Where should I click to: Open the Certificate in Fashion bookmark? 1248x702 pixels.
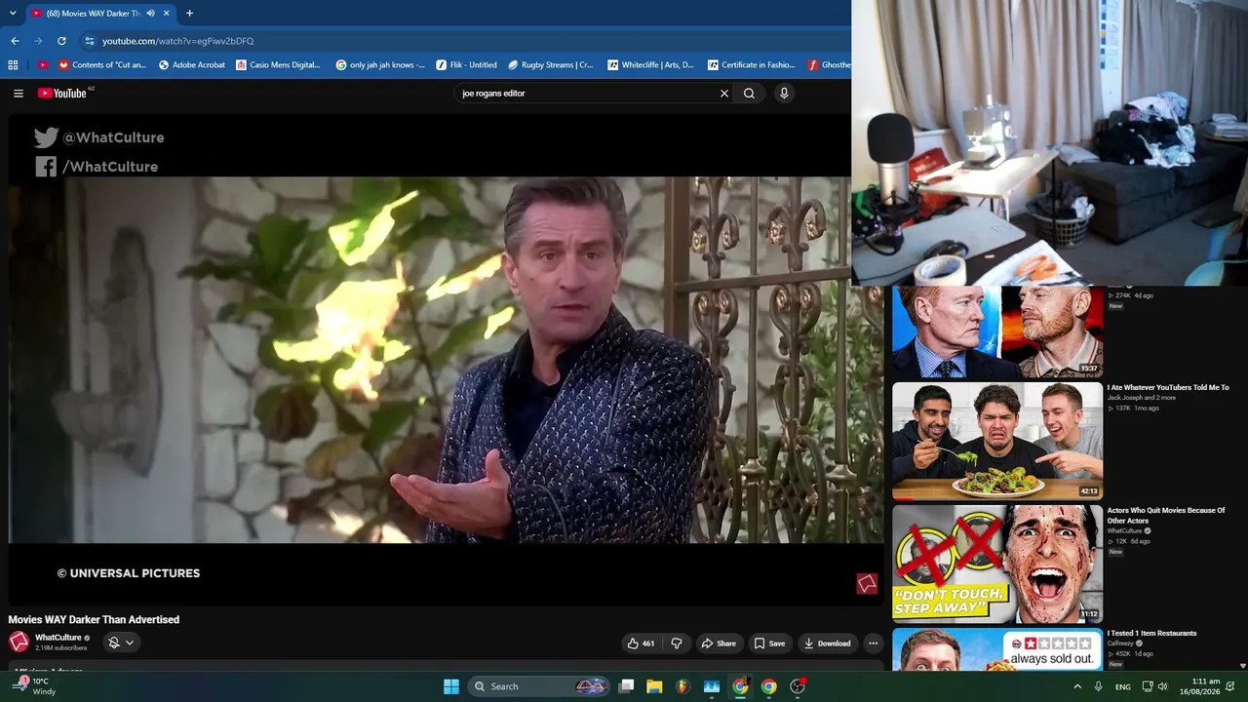point(752,65)
